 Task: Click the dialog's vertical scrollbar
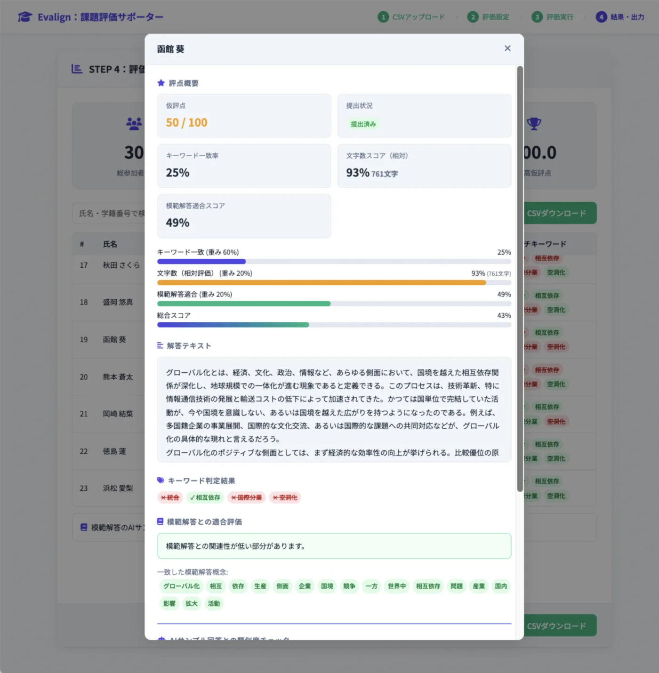click(x=520, y=279)
